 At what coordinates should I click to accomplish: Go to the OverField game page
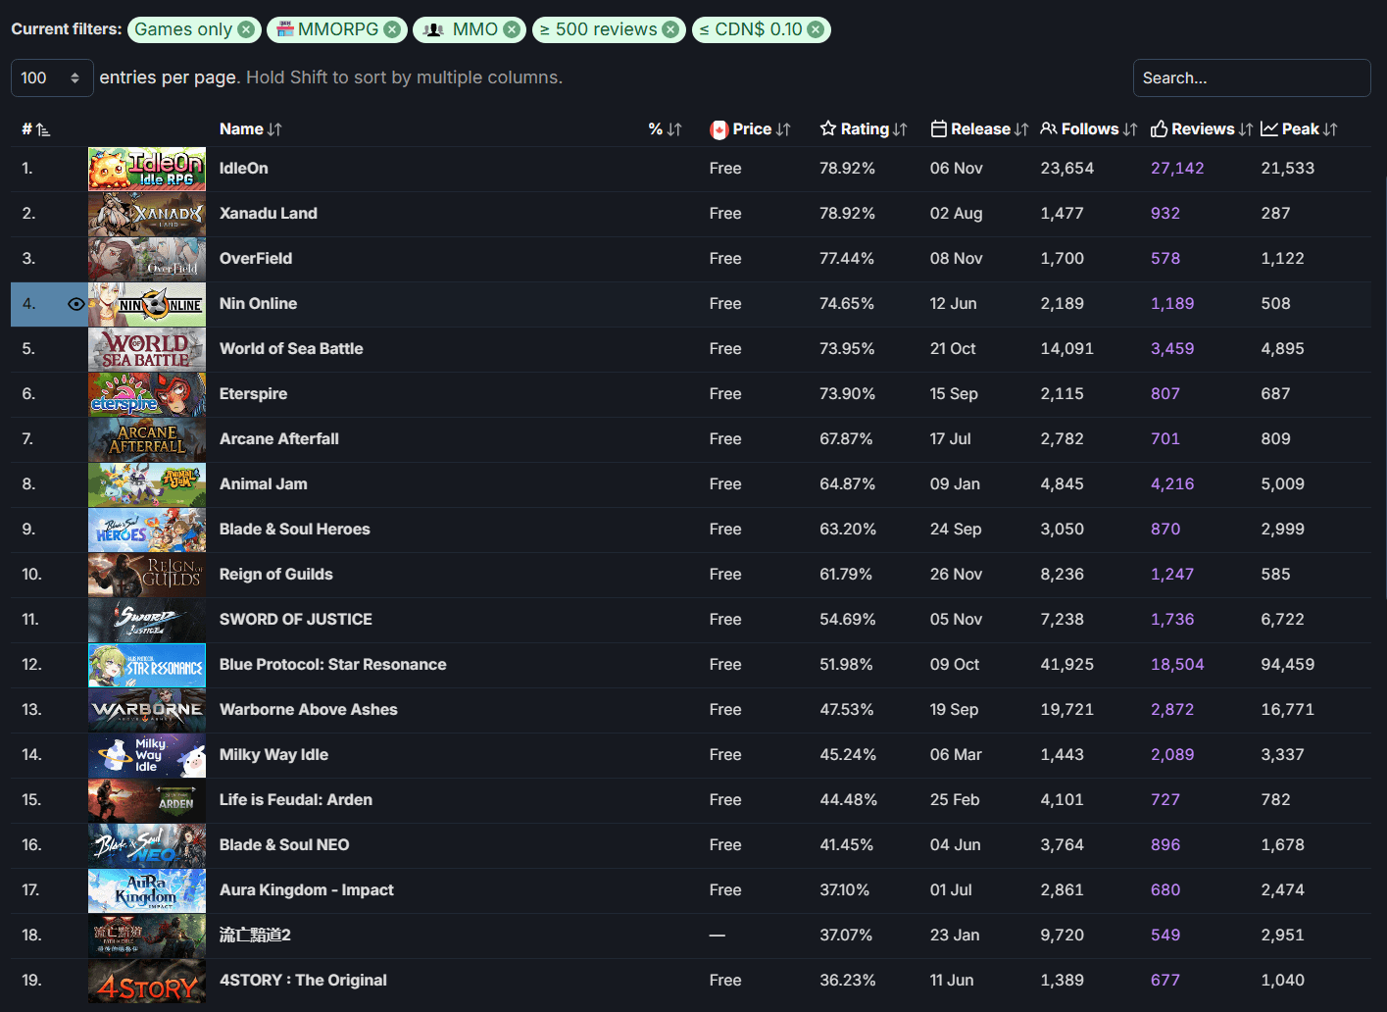point(256,259)
